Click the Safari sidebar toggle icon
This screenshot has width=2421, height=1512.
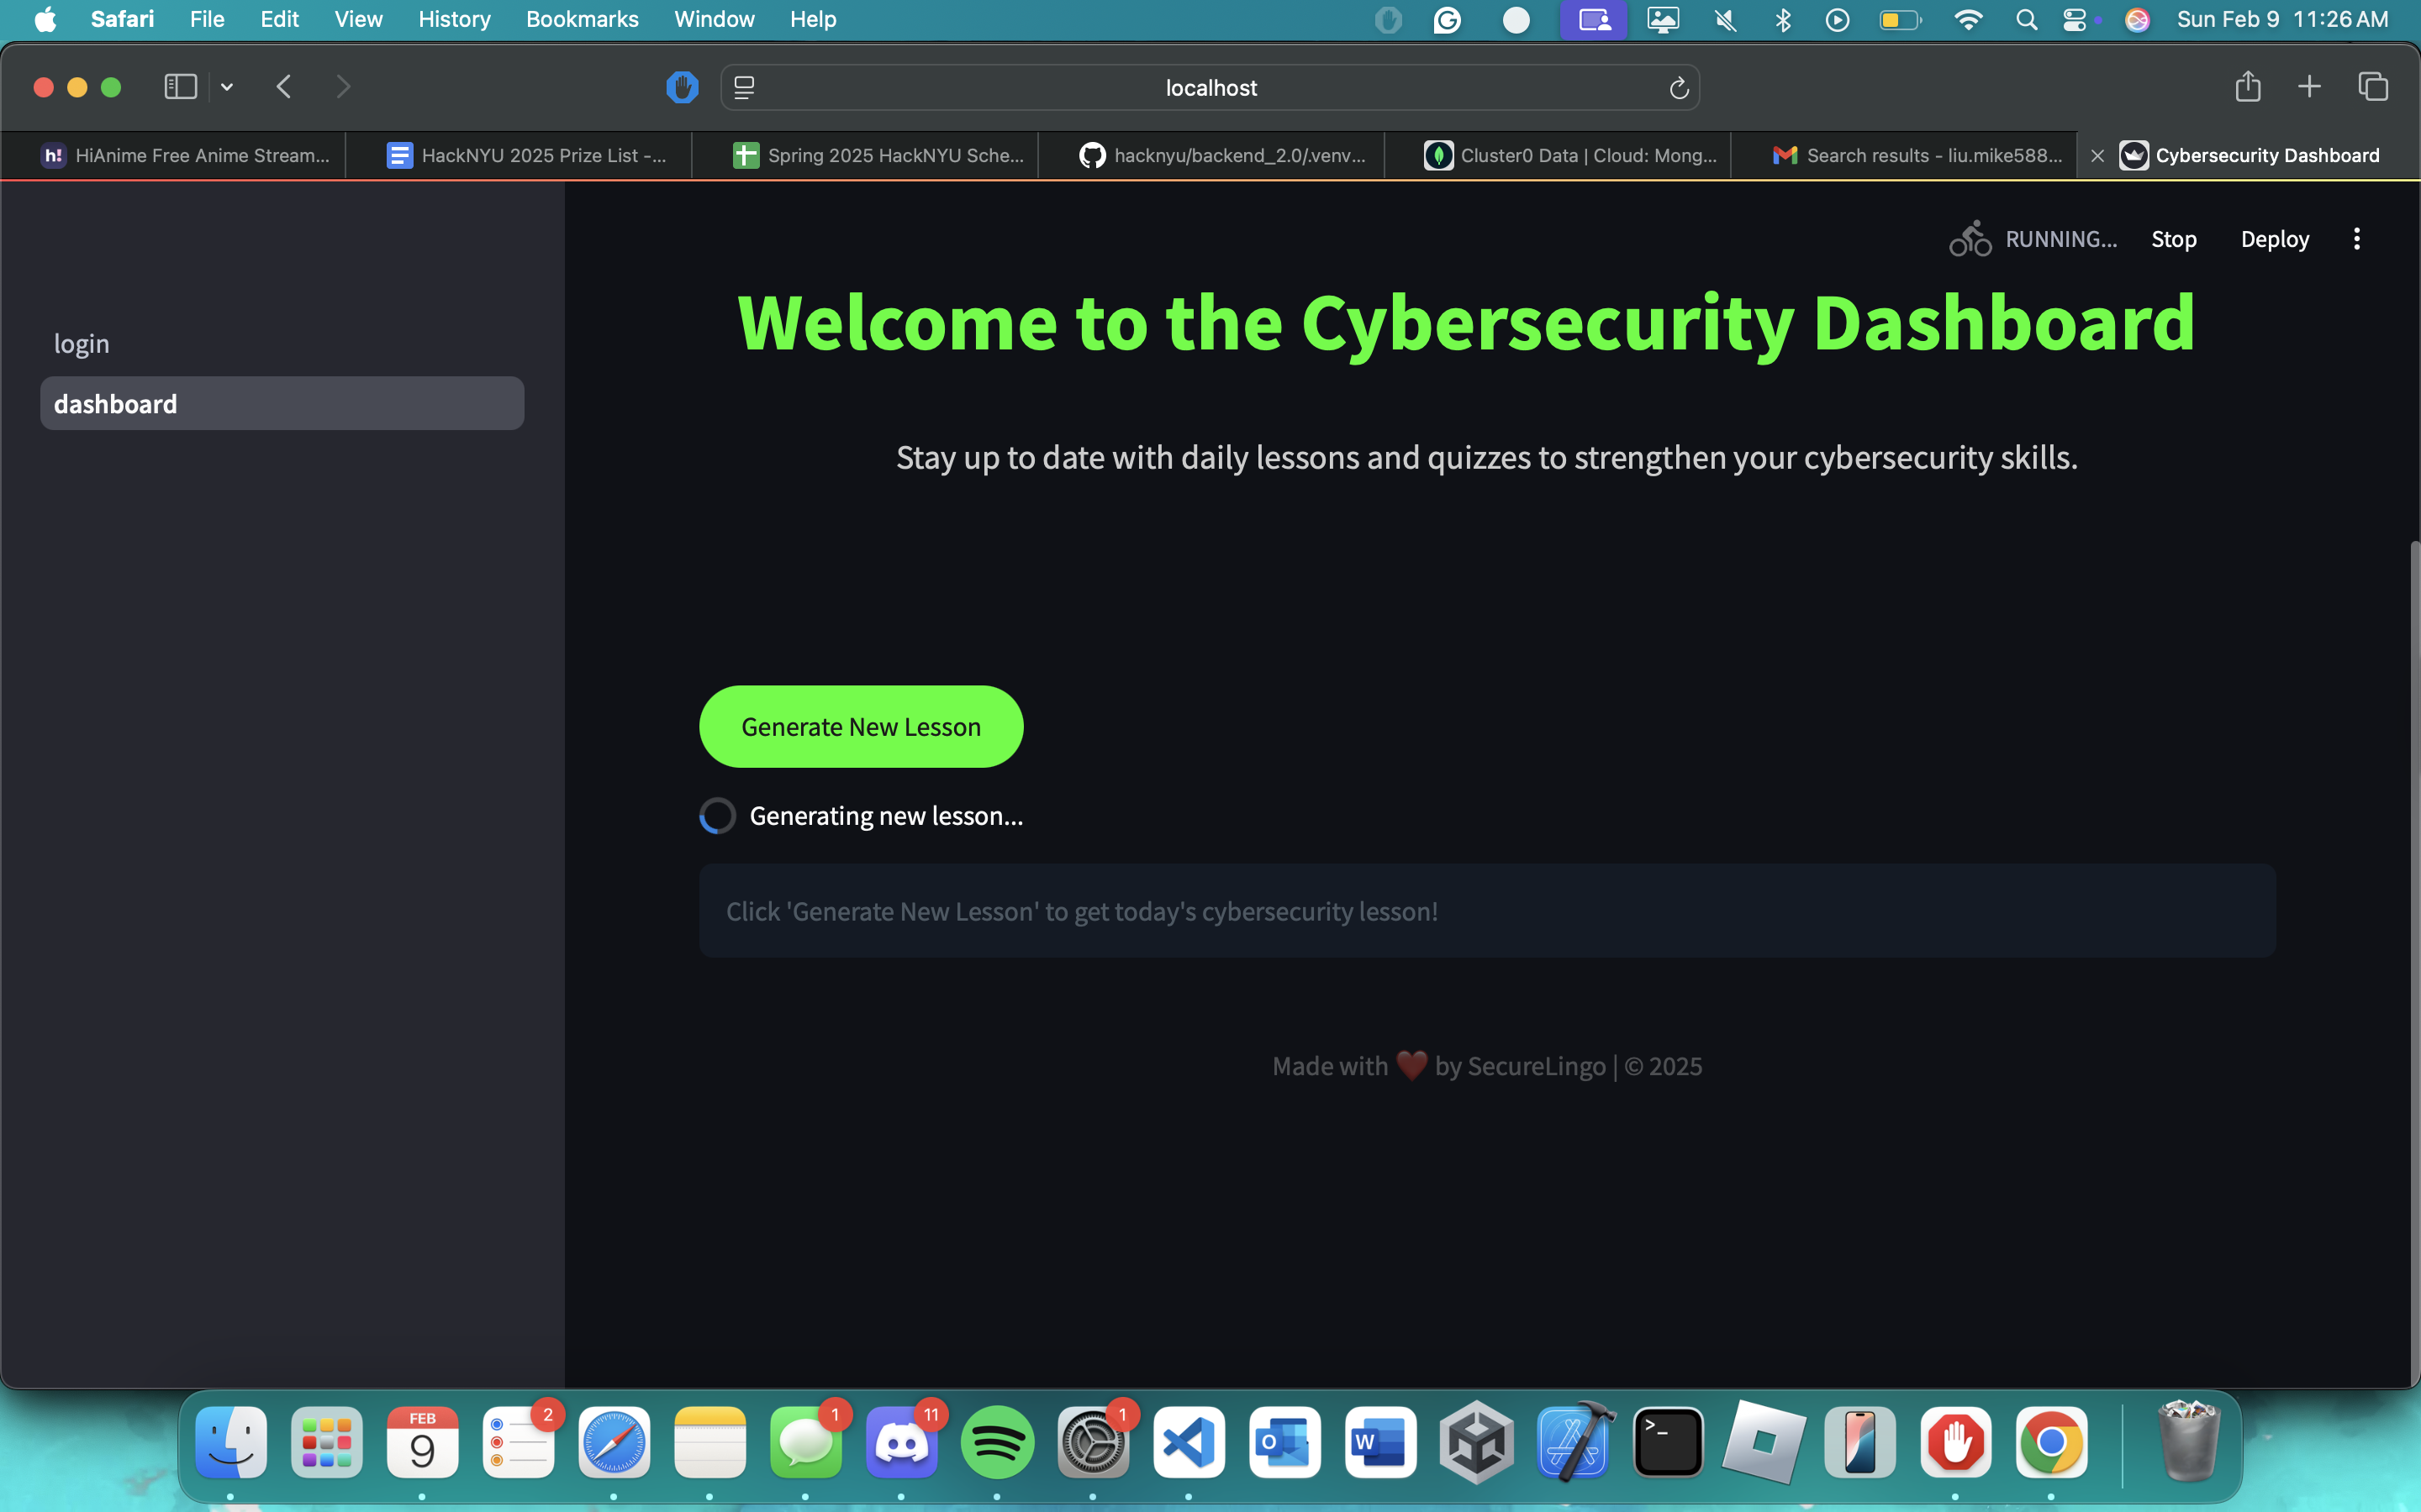pos(180,87)
